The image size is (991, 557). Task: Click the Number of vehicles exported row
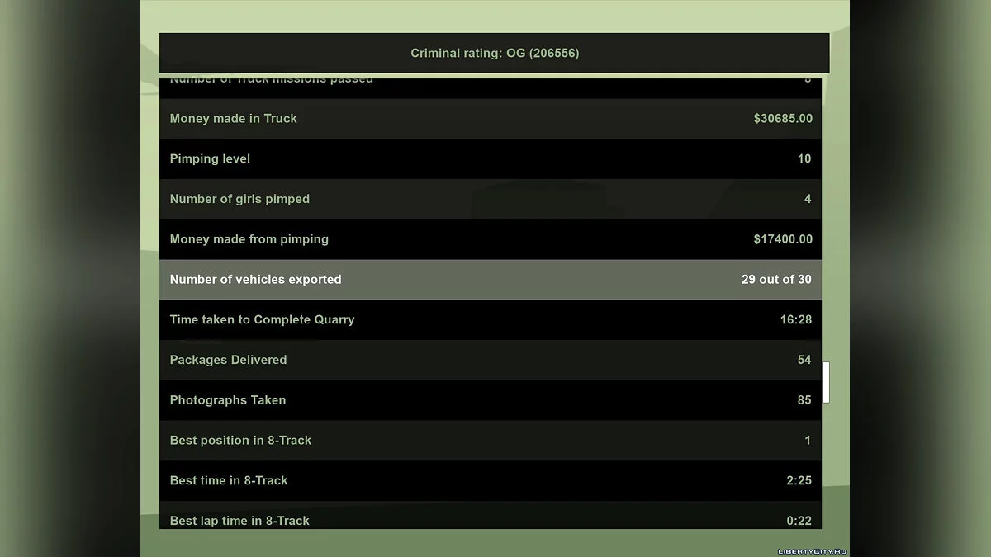coord(490,280)
